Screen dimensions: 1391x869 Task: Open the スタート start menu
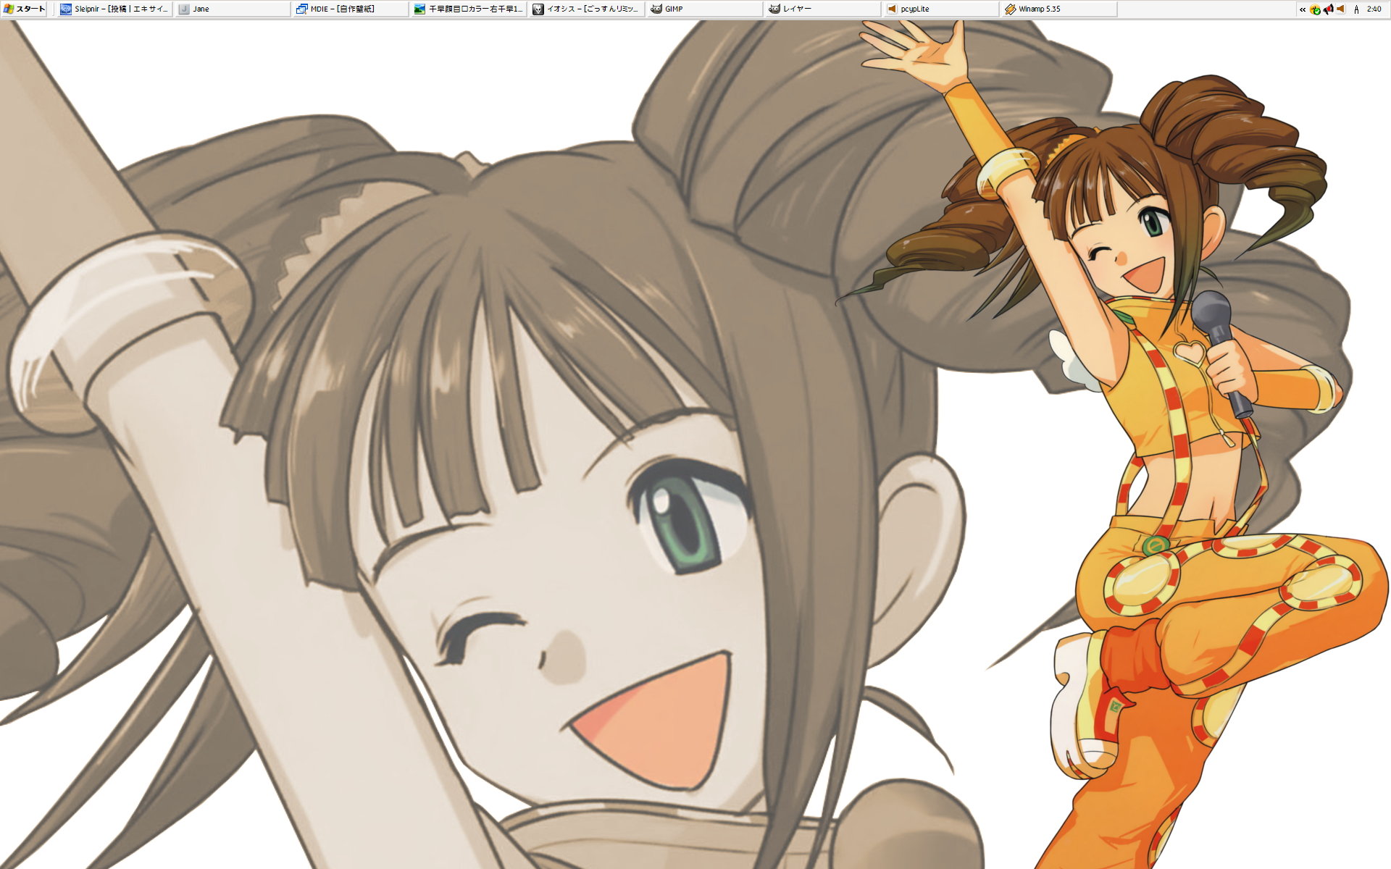[x=24, y=9]
